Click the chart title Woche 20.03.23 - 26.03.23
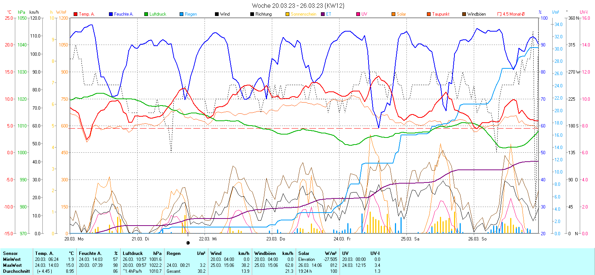The height and width of the screenshot is (275, 595). pyautogui.click(x=298, y=6)
